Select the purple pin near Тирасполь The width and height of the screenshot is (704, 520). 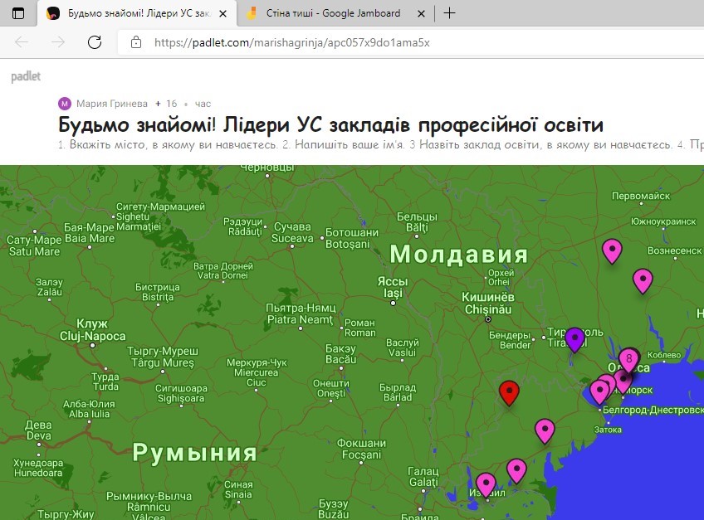click(574, 338)
